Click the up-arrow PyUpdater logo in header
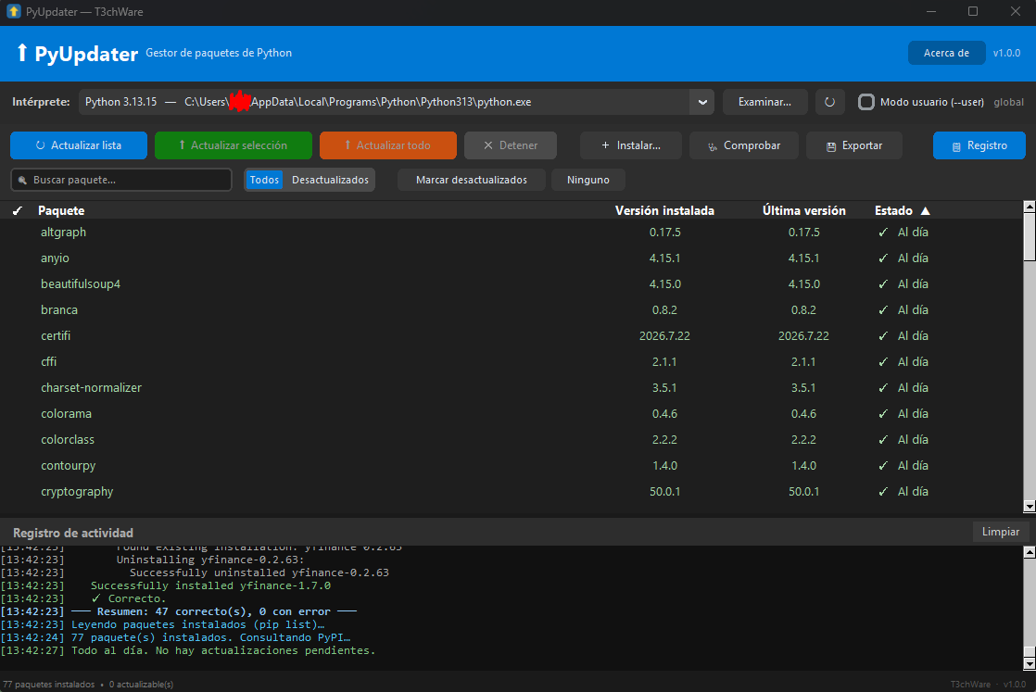The height and width of the screenshot is (692, 1036). tap(22, 52)
